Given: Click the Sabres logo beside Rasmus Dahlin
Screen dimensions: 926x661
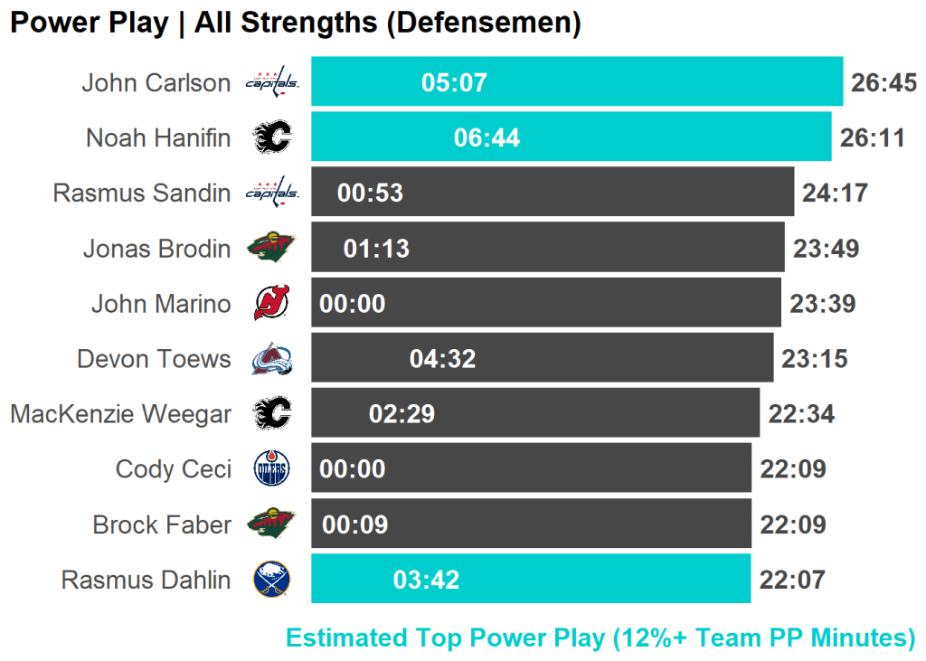Looking at the screenshot, I should coord(271,580).
